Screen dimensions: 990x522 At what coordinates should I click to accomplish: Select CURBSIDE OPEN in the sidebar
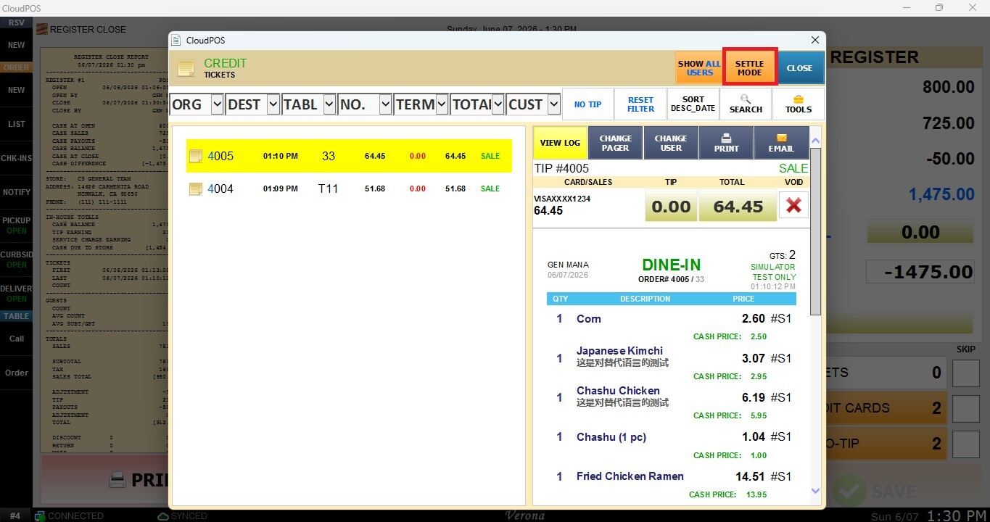[x=16, y=260]
